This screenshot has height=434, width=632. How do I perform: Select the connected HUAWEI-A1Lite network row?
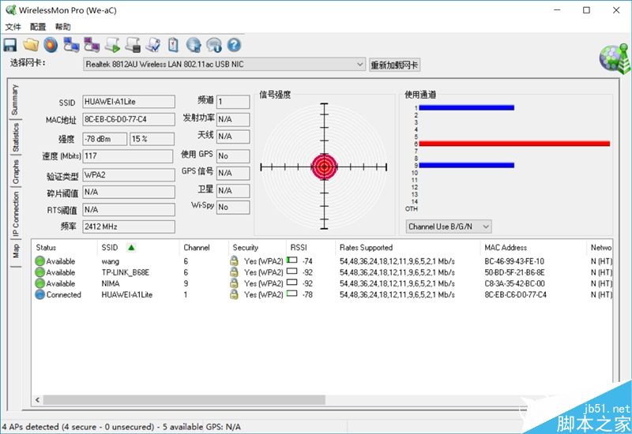tap(322, 294)
